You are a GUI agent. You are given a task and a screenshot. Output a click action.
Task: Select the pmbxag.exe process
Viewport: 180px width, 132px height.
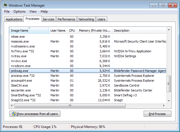point(88,71)
